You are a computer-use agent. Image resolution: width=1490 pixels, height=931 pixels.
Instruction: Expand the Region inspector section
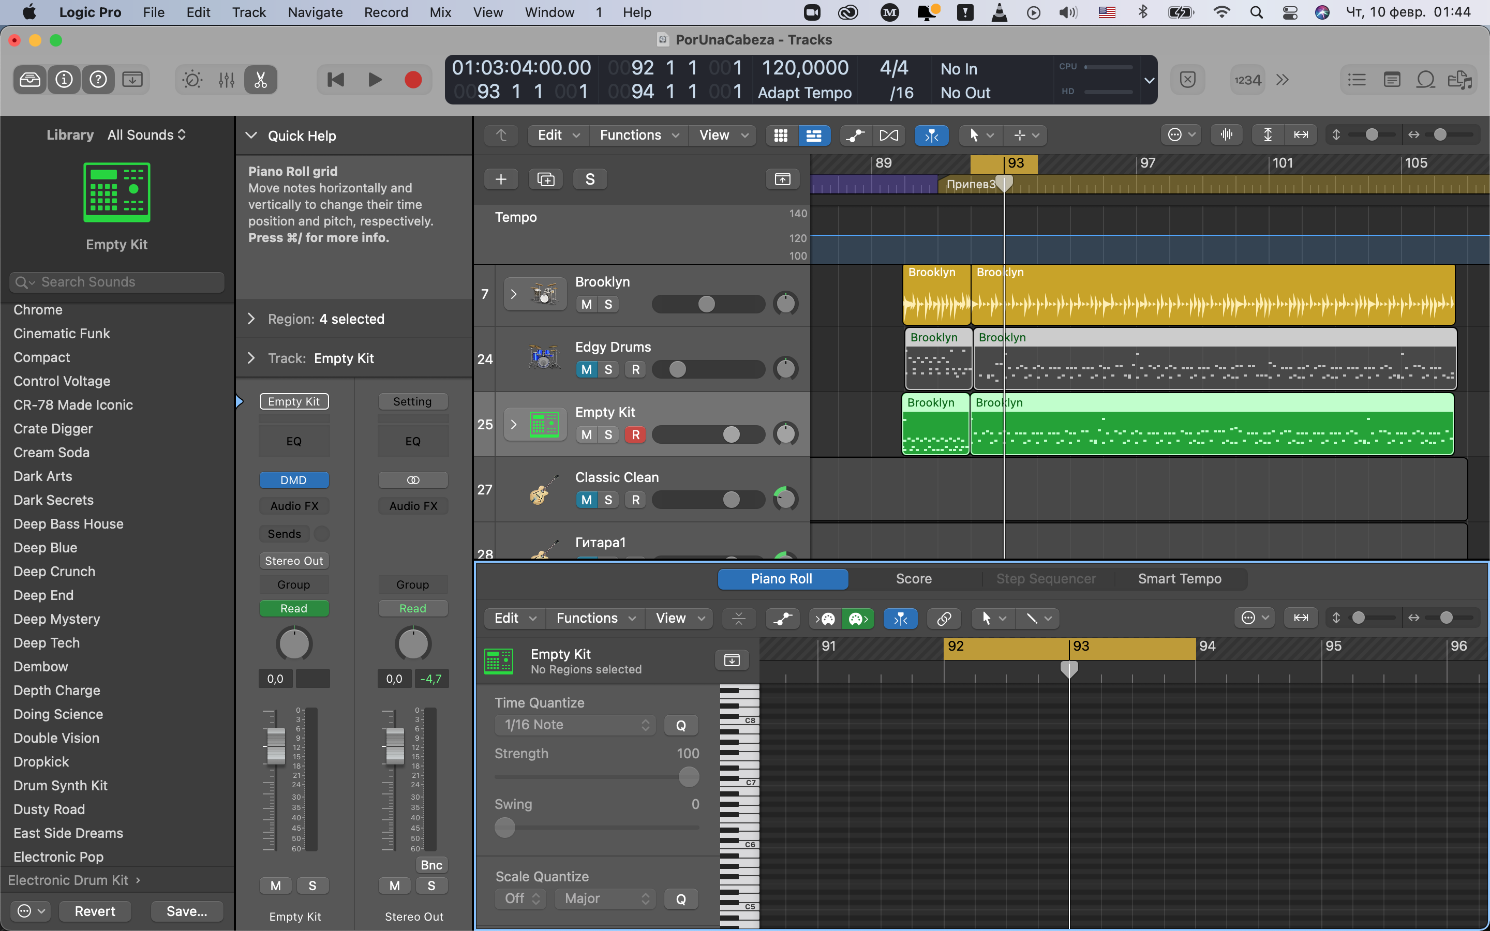click(251, 319)
